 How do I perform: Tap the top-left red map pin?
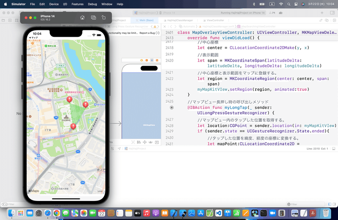69,99
